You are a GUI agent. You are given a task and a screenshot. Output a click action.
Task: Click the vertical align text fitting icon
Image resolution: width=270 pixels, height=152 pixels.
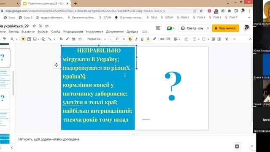point(56,65)
